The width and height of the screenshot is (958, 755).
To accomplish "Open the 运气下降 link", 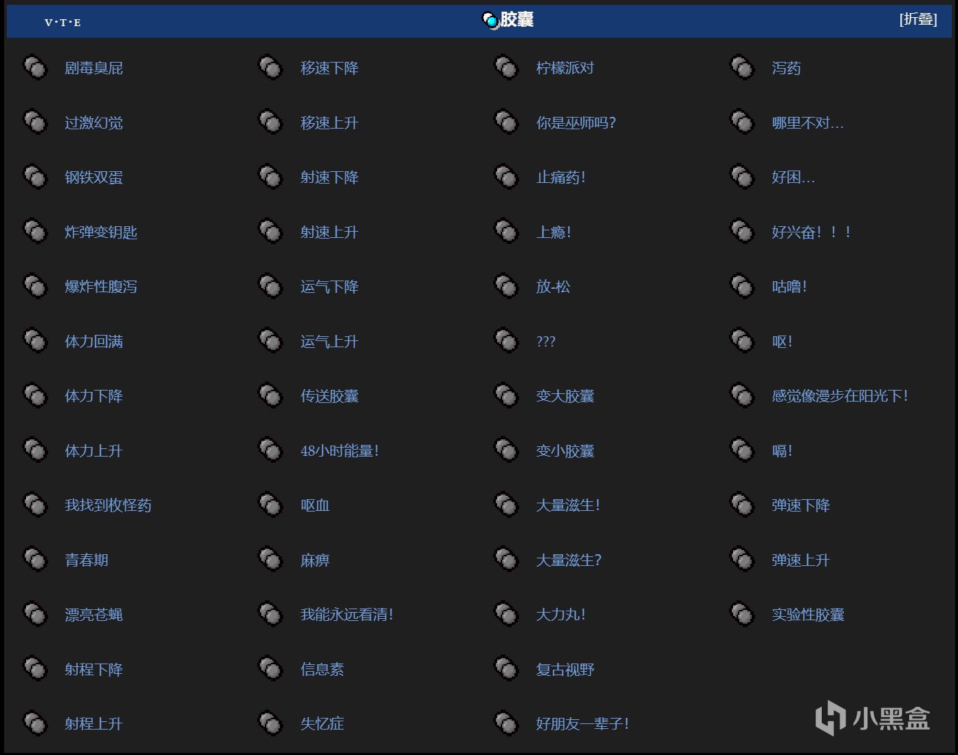I will tap(329, 287).
